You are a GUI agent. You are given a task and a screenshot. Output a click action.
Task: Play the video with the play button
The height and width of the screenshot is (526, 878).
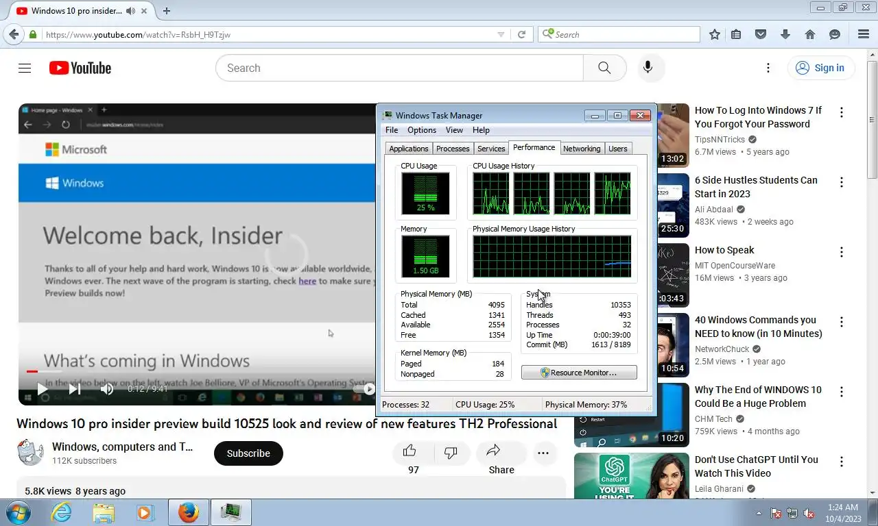[42, 389]
